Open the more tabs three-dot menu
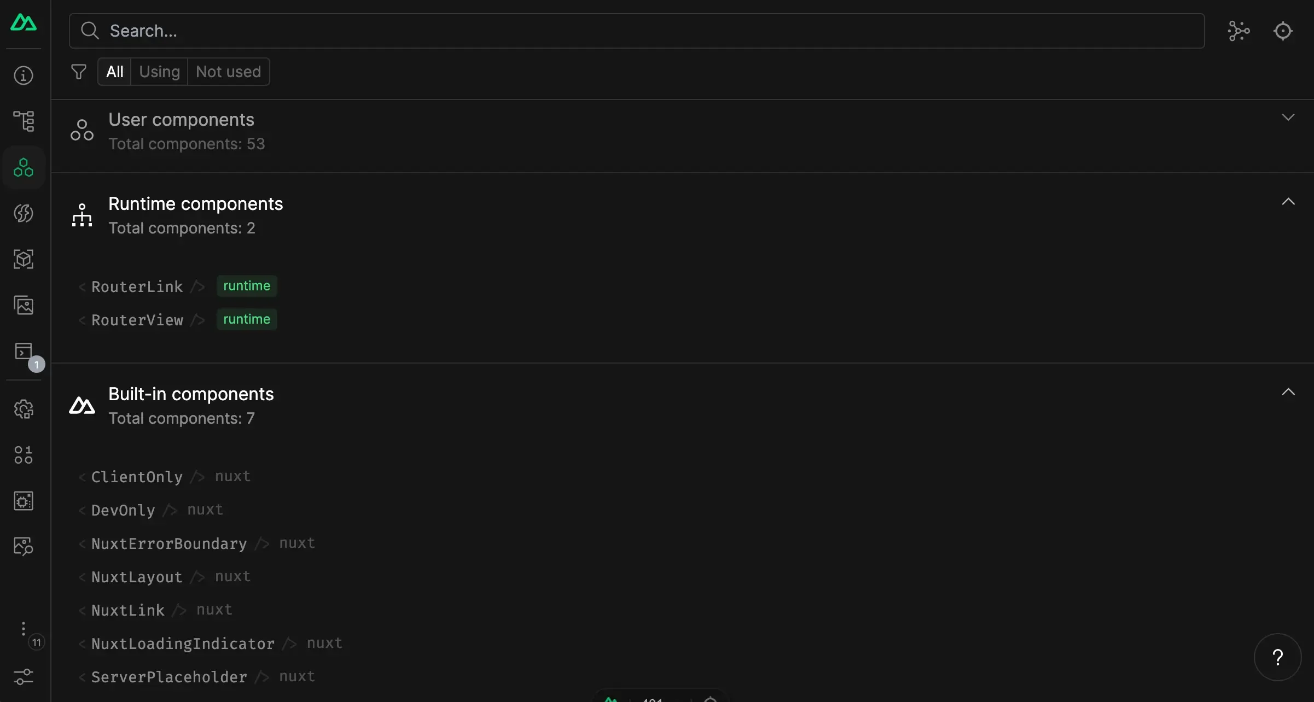 24,629
